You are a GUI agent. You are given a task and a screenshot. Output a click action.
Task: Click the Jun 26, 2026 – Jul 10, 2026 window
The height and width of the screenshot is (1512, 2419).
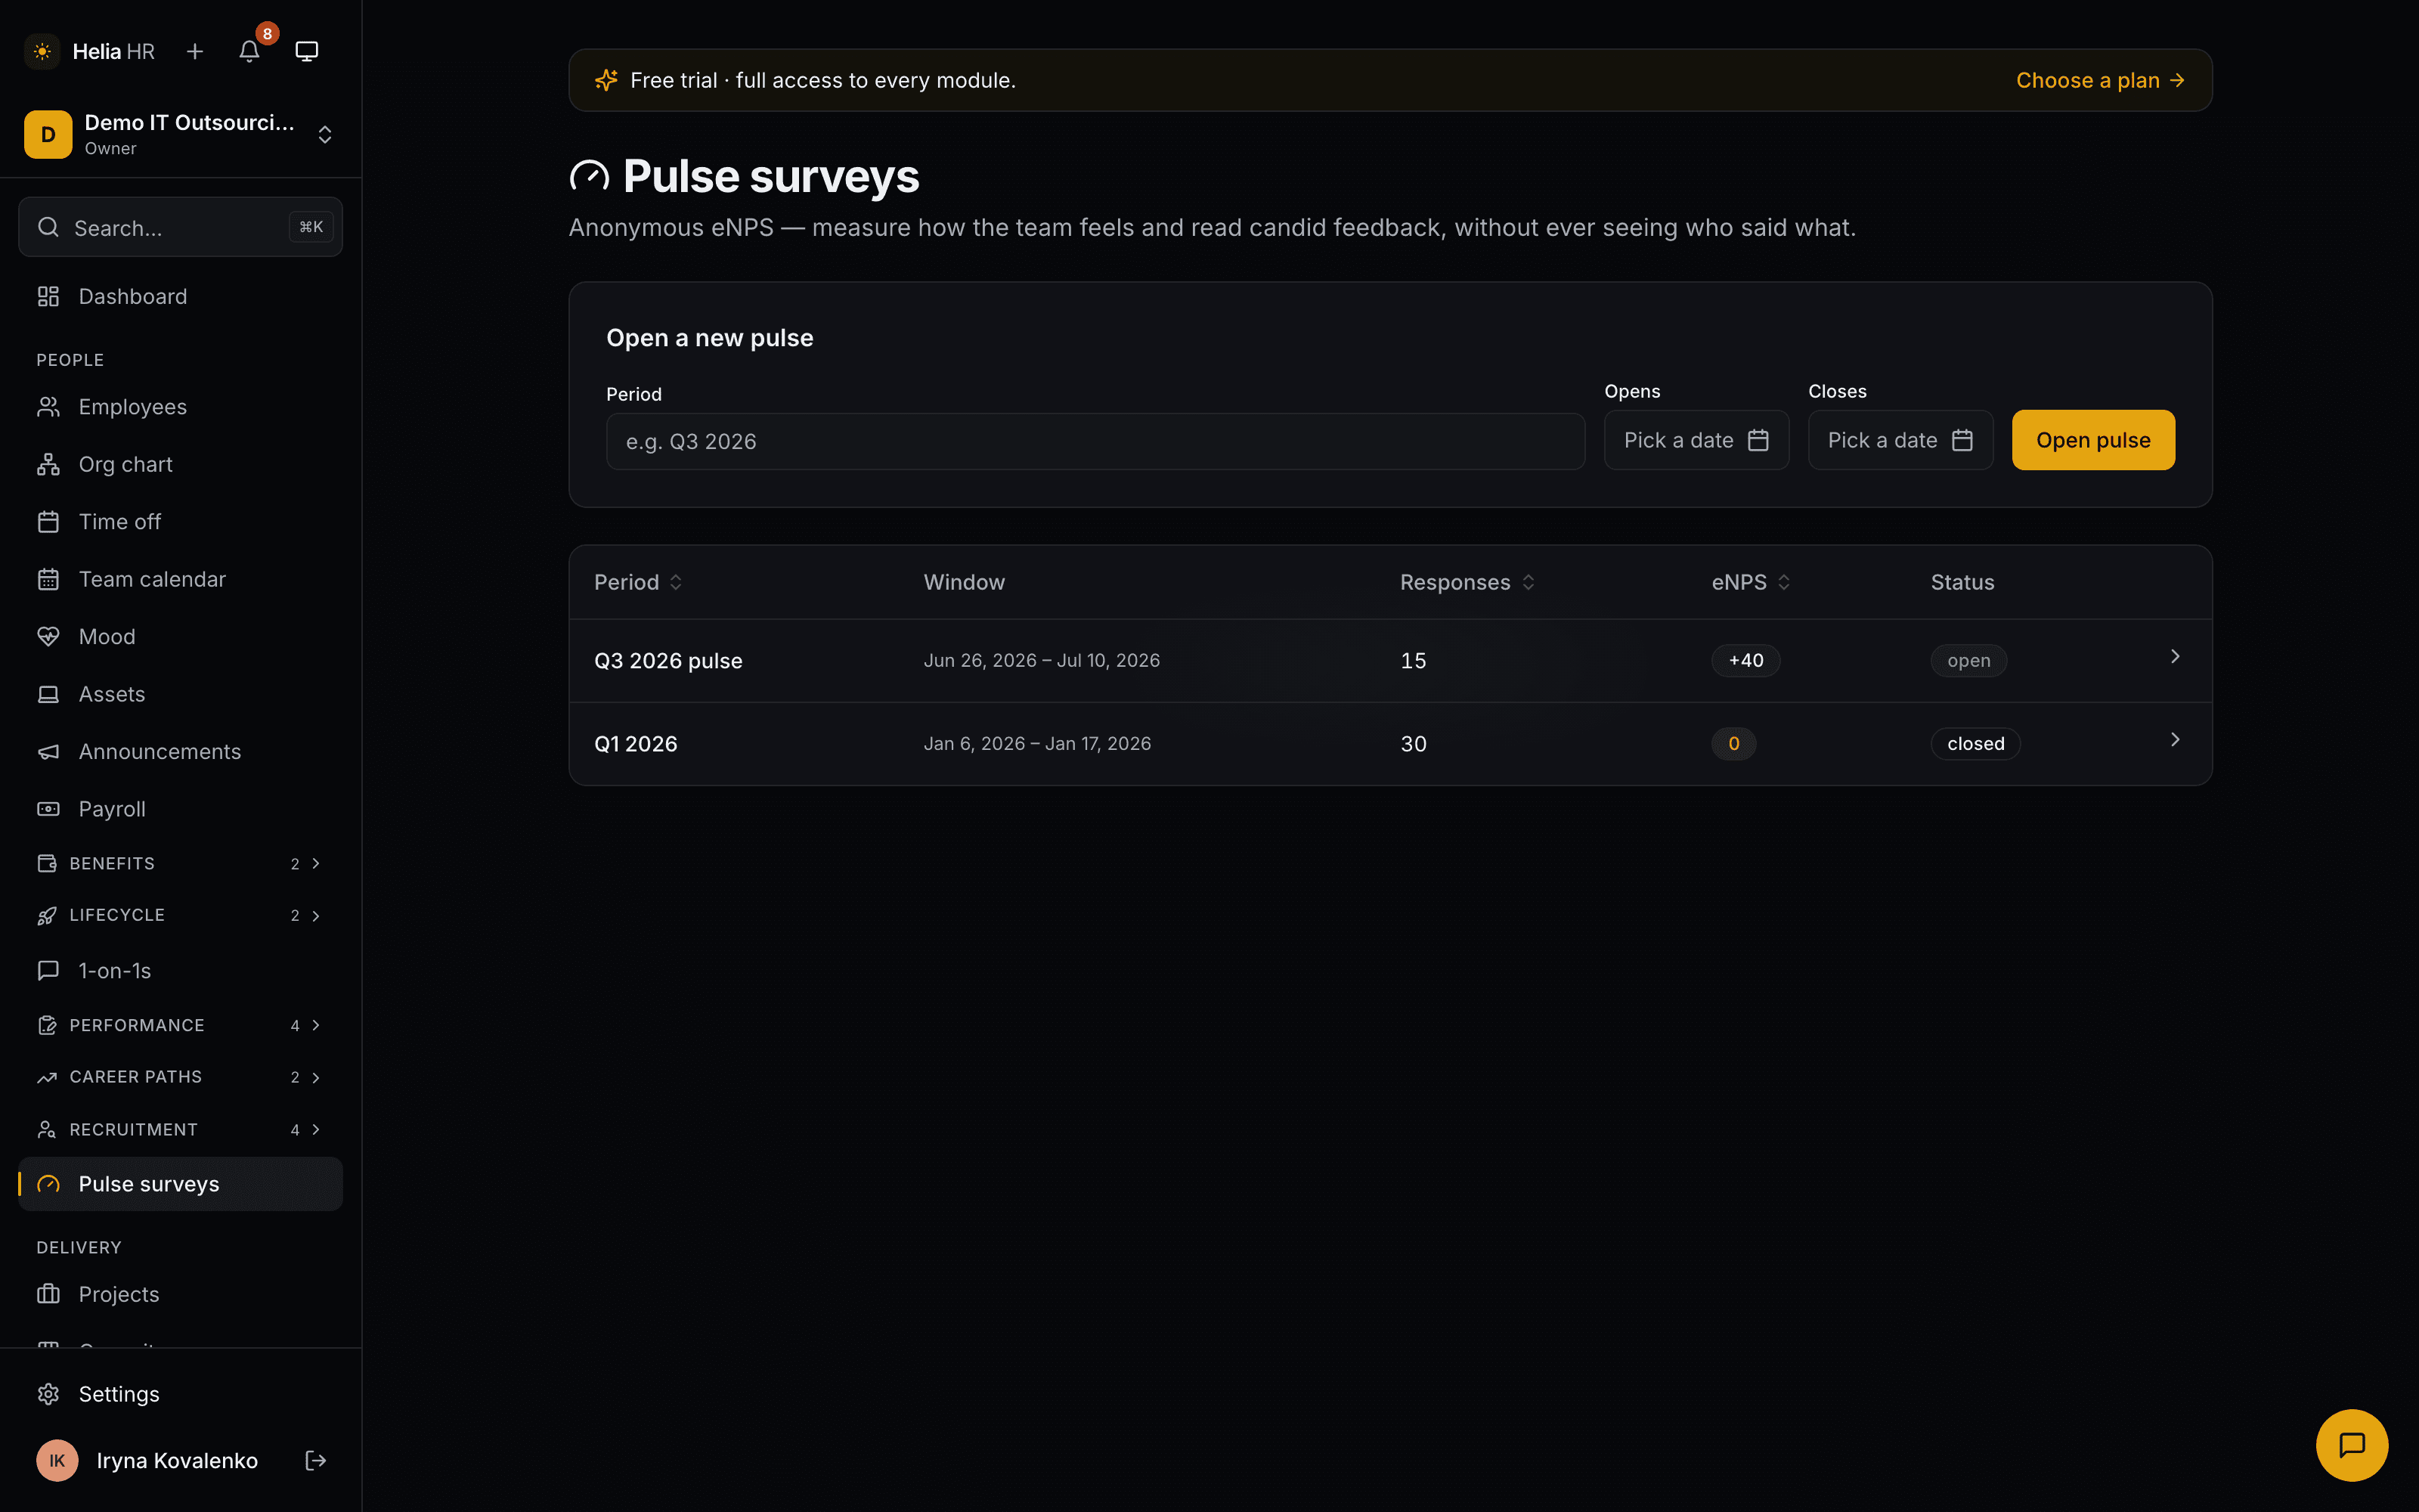(1042, 660)
